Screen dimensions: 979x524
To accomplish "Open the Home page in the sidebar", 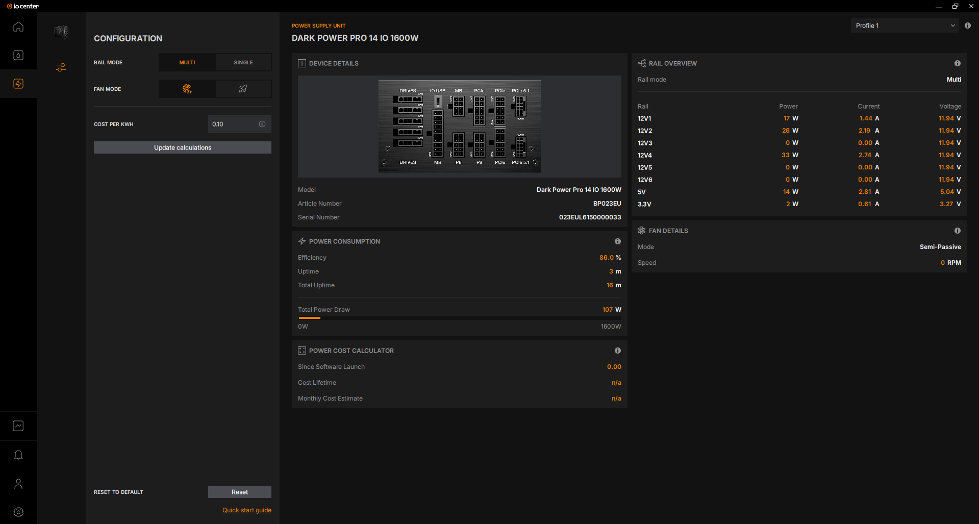I will pos(18,27).
